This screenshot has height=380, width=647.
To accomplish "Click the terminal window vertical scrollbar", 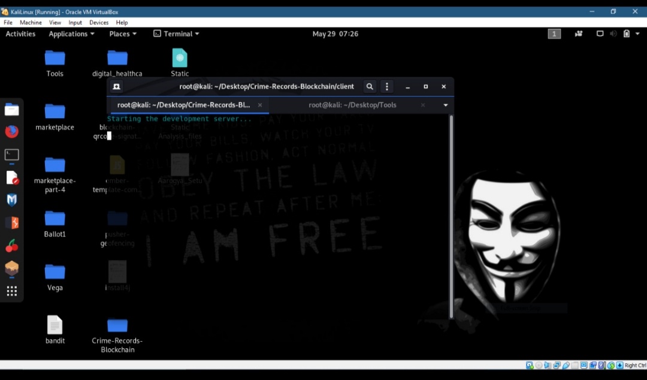I will tap(451, 217).
